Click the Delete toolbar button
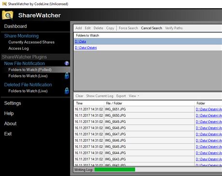This screenshot has width=222, height=176. [x=98, y=28]
